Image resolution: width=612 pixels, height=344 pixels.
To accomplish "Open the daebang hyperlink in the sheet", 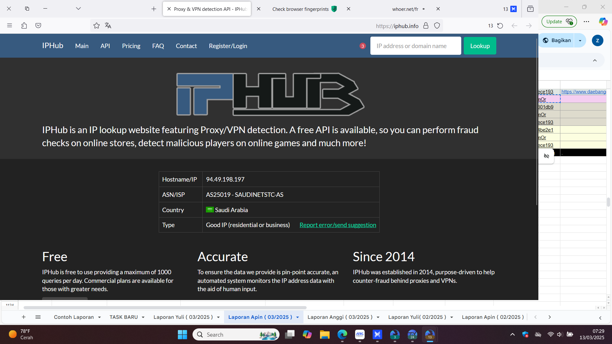I will coord(584,92).
